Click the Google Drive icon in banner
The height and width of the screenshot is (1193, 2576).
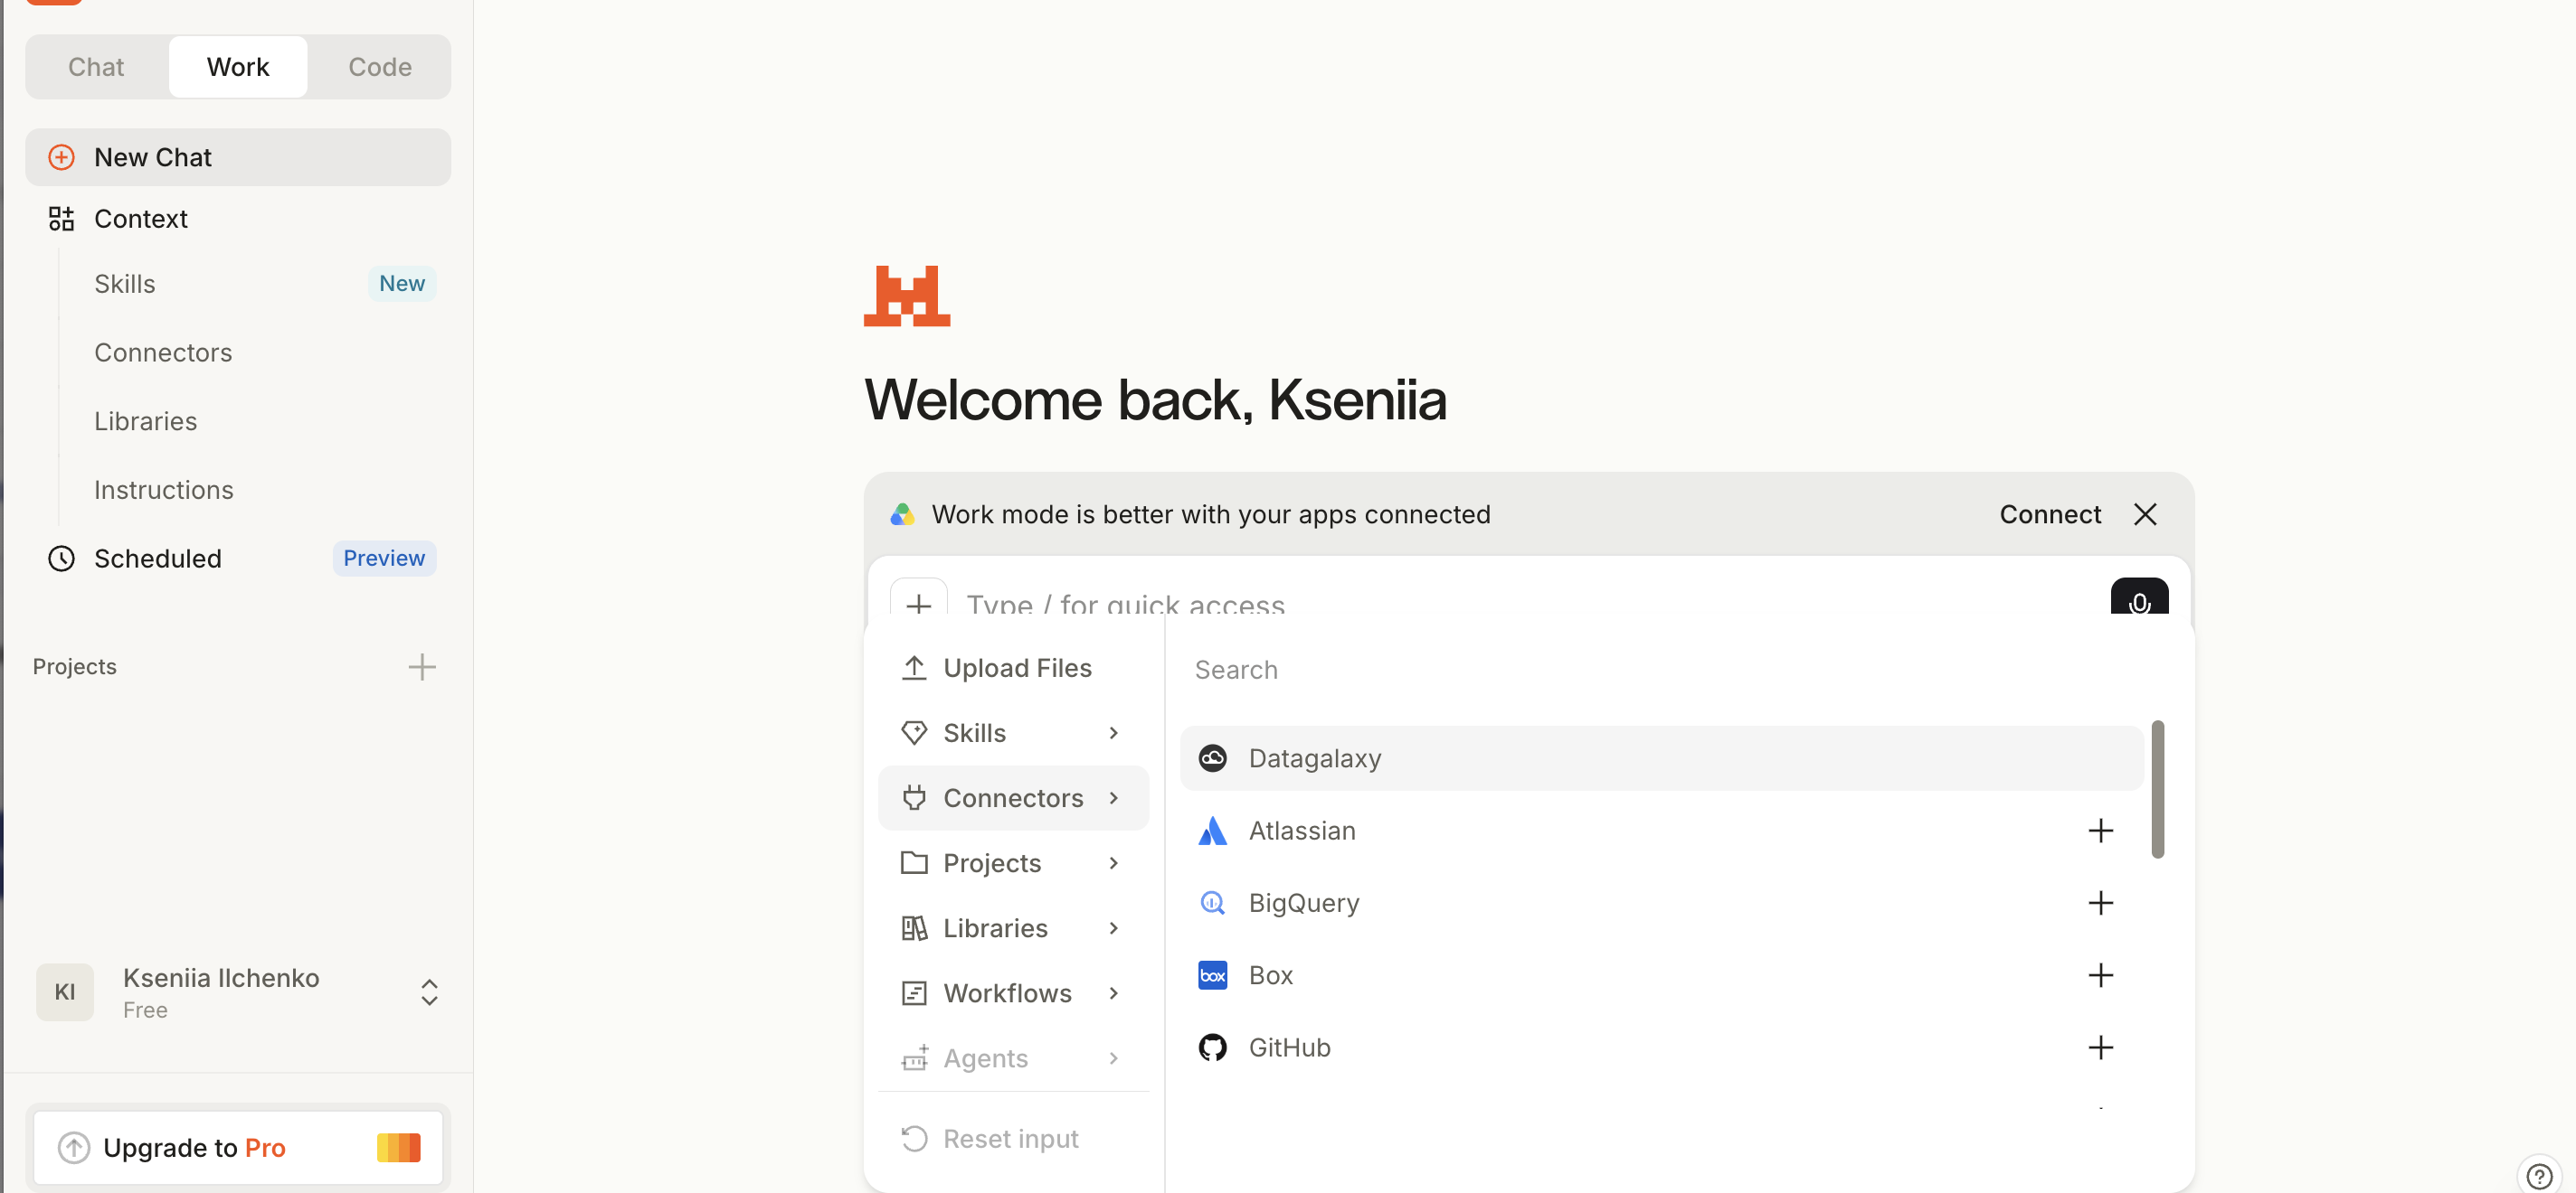[903, 514]
